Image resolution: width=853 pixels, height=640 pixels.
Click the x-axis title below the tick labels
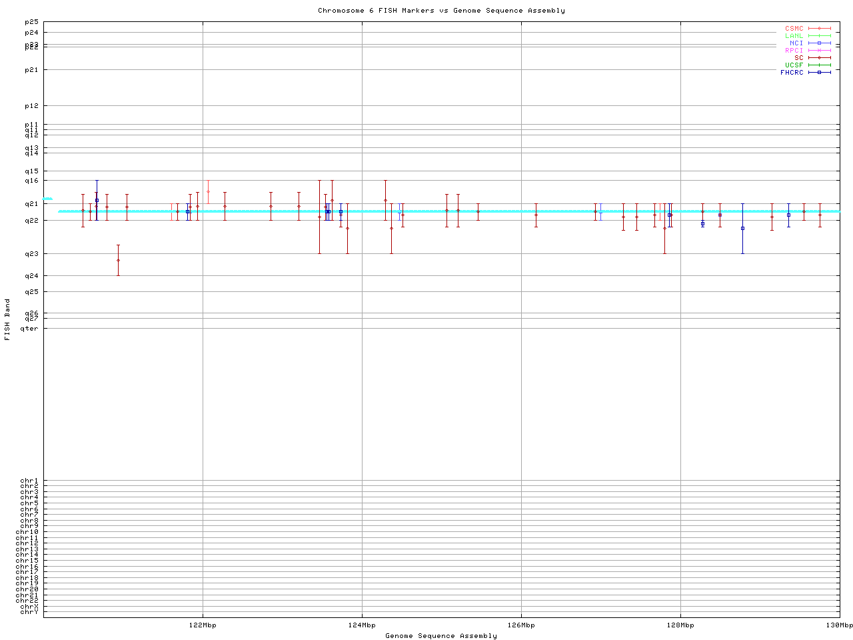tap(441, 636)
